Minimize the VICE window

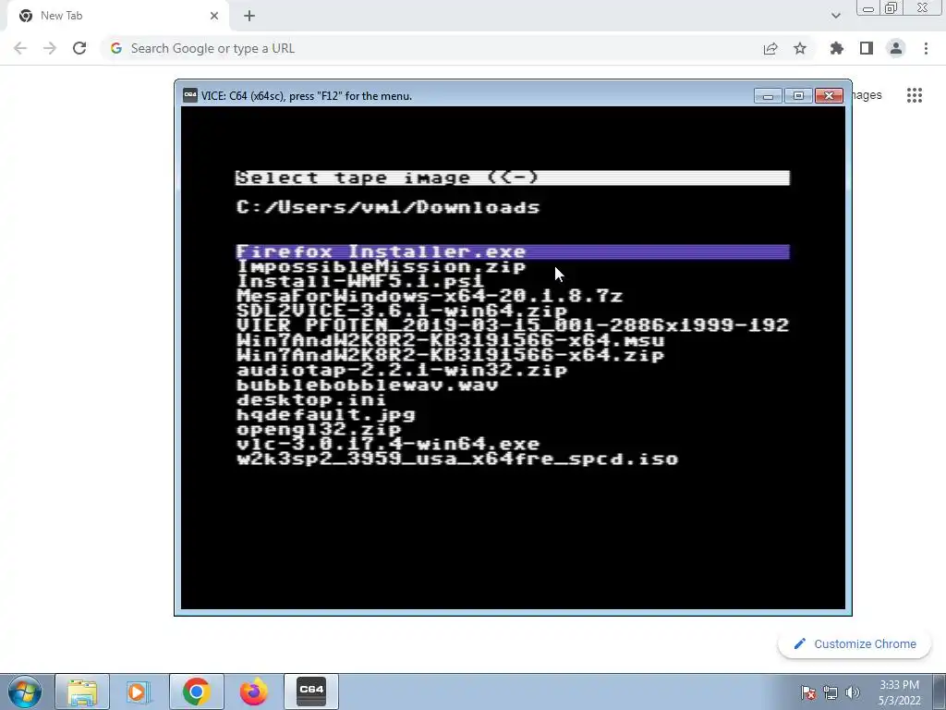tap(768, 95)
